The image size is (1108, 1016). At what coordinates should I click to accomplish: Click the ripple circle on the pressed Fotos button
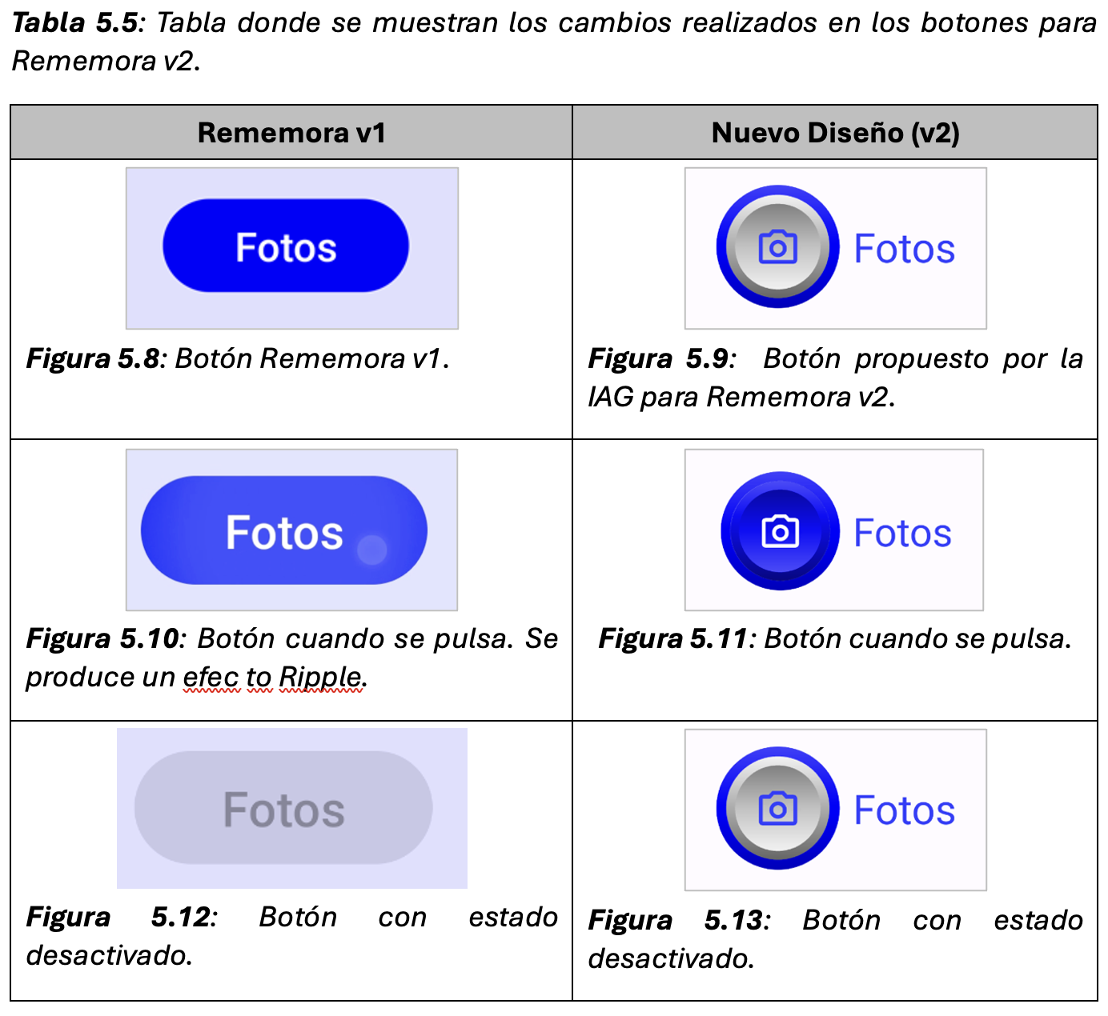coord(371,550)
